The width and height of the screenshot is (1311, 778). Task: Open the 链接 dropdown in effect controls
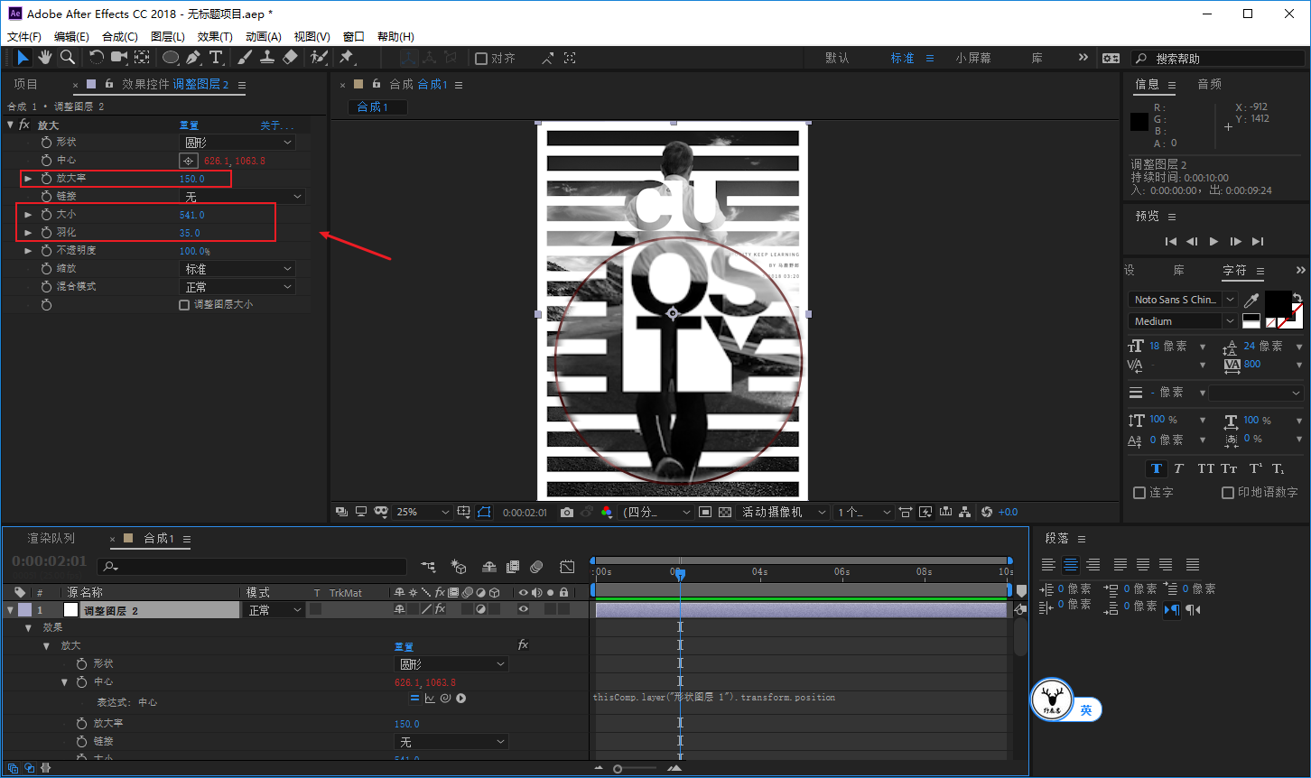pyautogui.click(x=242, y=197)
